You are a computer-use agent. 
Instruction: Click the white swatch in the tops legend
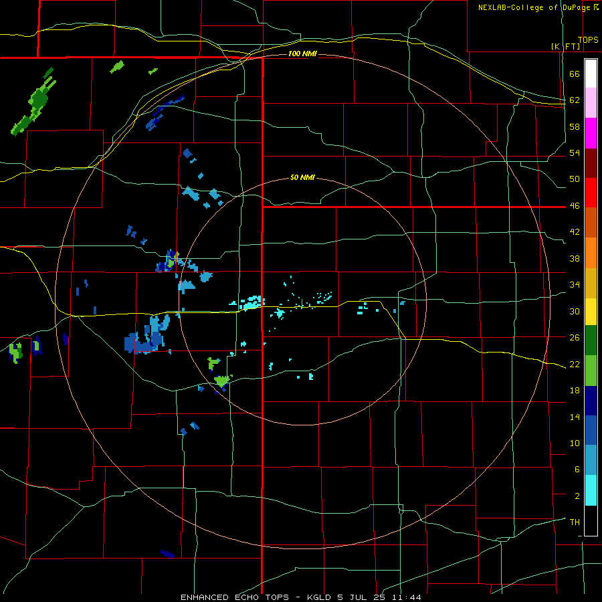tap(591, 74)
